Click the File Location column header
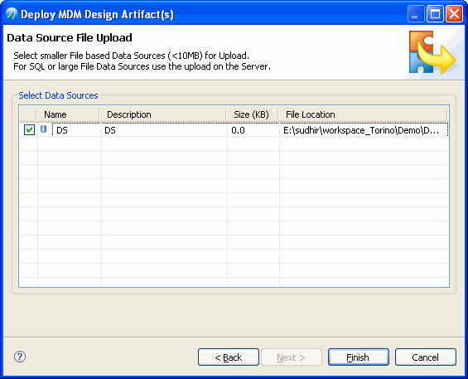 pyautogui.click(x=363, y=114)
